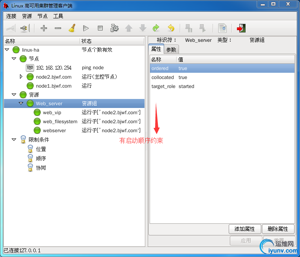The image size is (300, 257).
Task: Click the document view toolbar icon
Action: click(x=222, y=28)
